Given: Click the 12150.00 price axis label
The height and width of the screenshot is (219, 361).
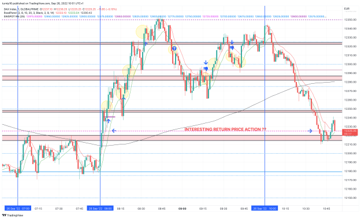Looking at the screenshot, I should (x=350, y=198).
